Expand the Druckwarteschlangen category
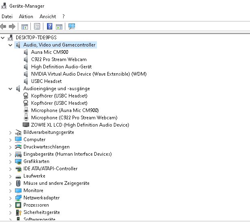The width and height of the screenshot is (250, 222). tap(11, 147)
